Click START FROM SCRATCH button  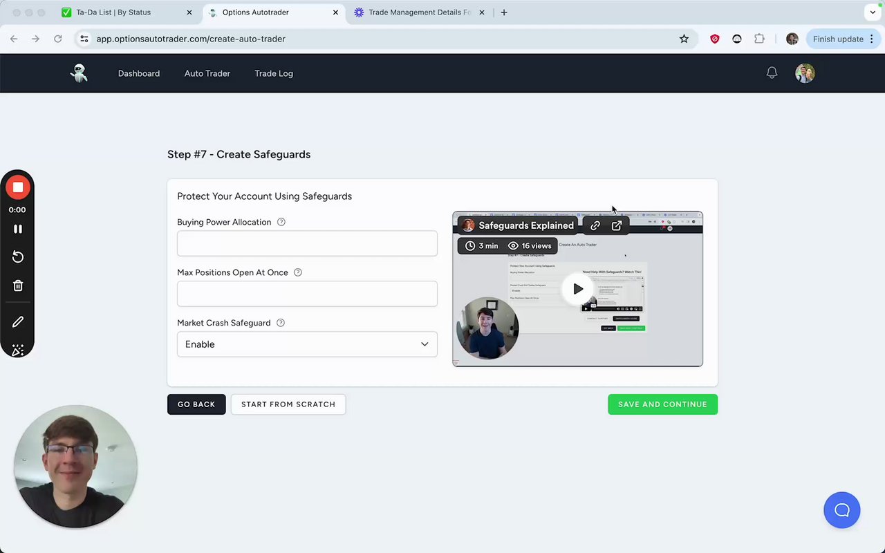(x=288, y=404)
